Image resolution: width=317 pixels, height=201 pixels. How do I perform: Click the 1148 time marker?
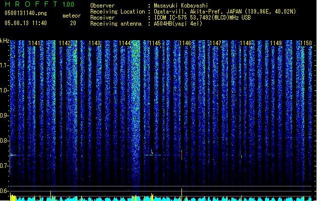pos(245,43)
